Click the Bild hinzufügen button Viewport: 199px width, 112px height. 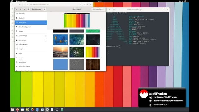point(98,9)
